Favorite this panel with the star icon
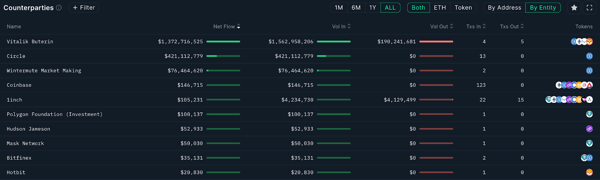Screen dimensions: 600x180 click(574, 7)
